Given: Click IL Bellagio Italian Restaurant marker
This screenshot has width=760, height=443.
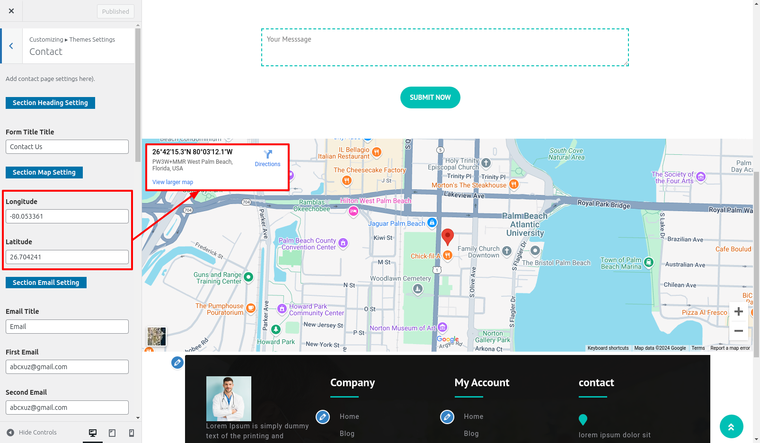Looking at the screenshot, I should [377, 152].
